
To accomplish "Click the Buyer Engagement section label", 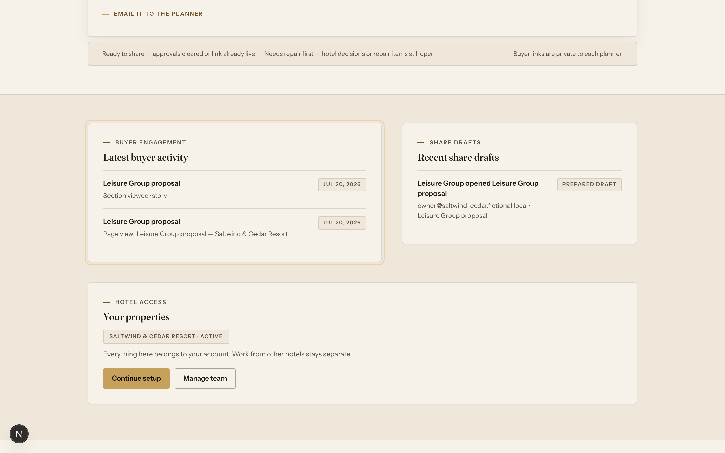I will coord(150,143).
